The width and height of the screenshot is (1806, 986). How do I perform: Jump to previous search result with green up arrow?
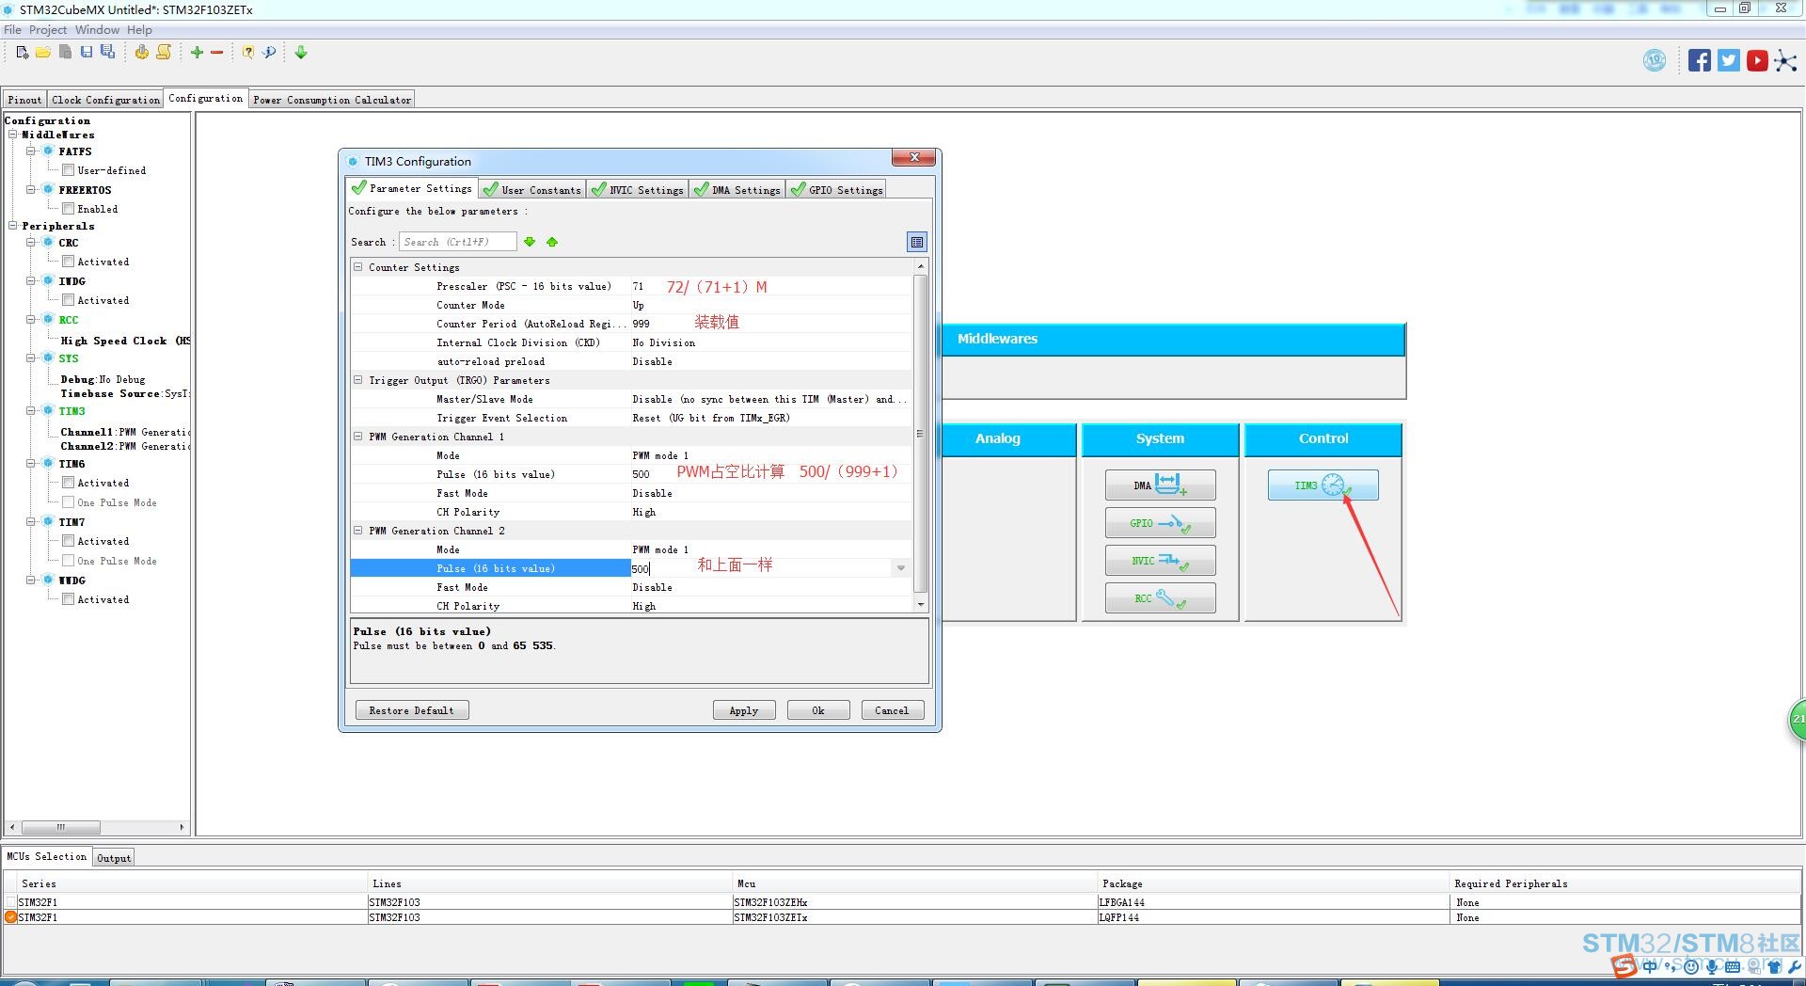[552, 242]
